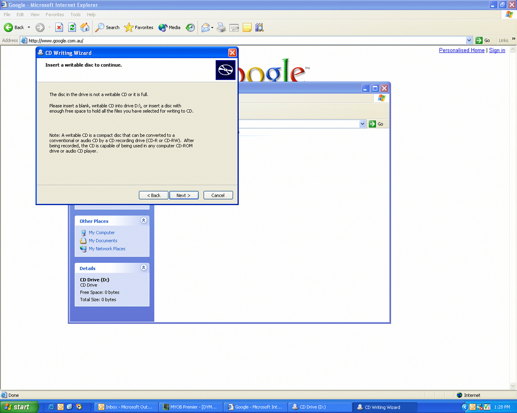517x413 pixels.
Task: Switch to Google Internet Explorer taskbar button
Action: point(255,407)
